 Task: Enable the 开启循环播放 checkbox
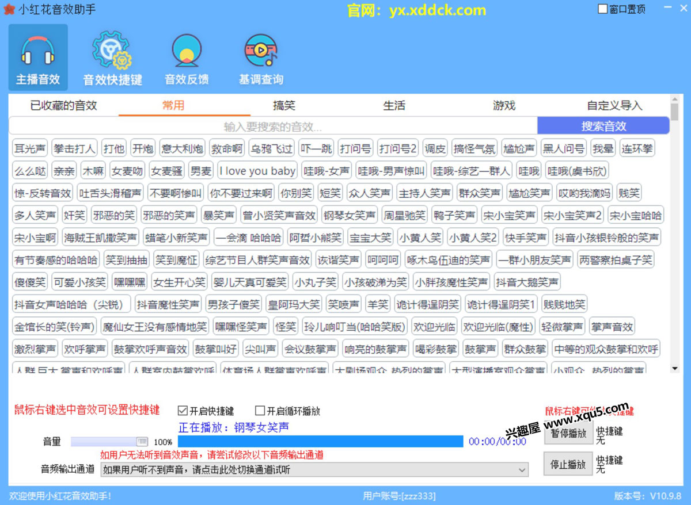point(260,411)
